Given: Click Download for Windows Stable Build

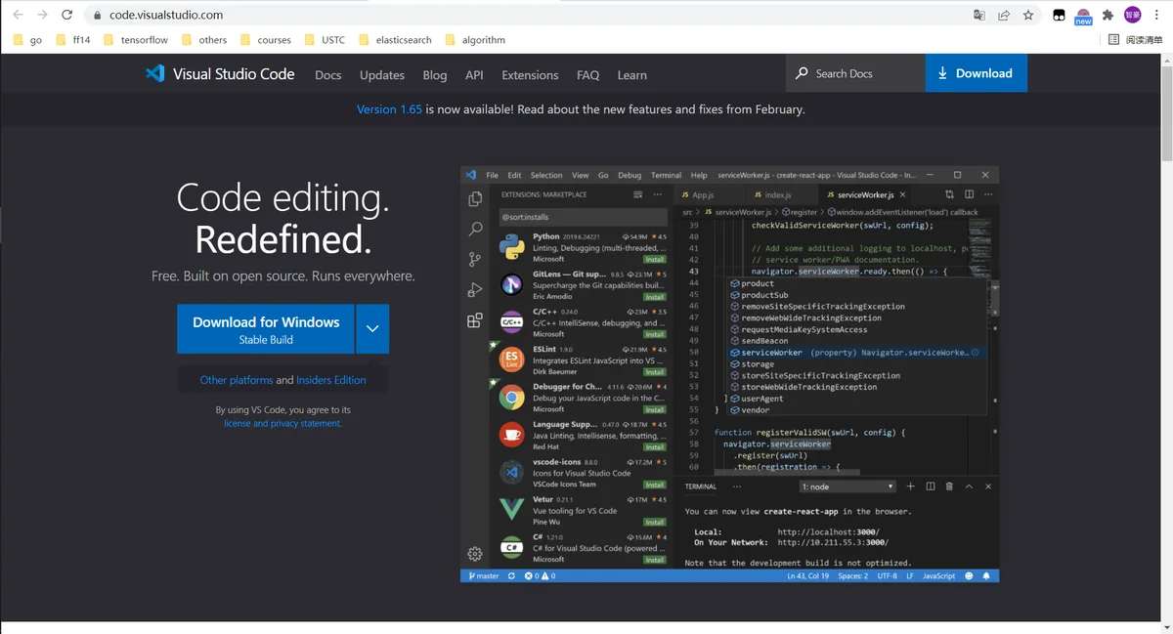Looking at the screenshot, I should click(x=266, y=329).
